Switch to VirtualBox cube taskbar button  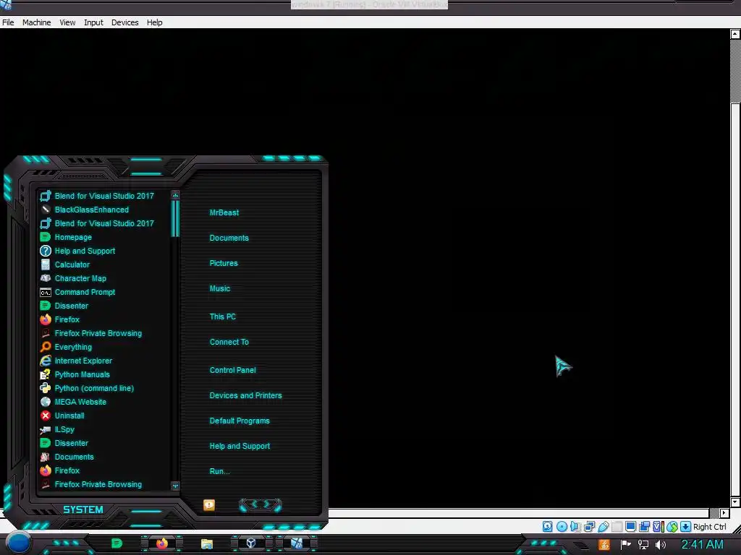[251, 543]
